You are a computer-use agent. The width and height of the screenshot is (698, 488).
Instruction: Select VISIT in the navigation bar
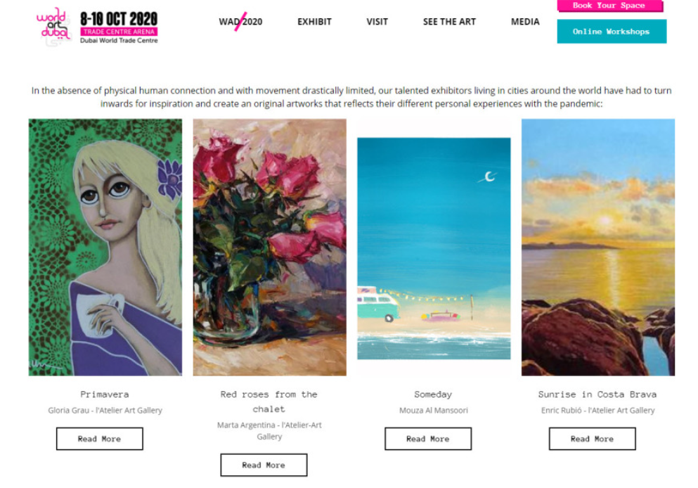377,21
